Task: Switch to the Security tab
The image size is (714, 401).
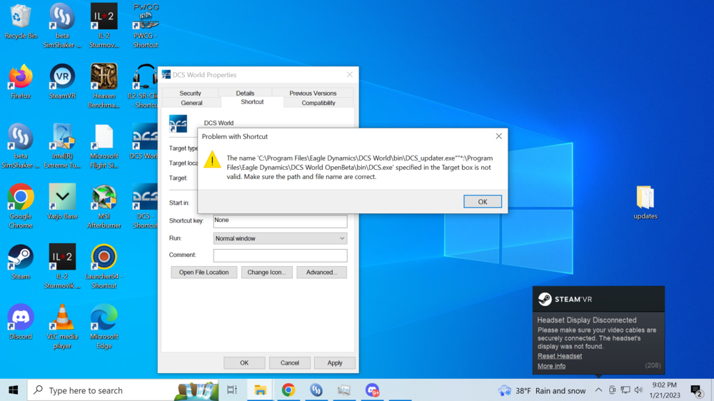Action: point(190,93)
